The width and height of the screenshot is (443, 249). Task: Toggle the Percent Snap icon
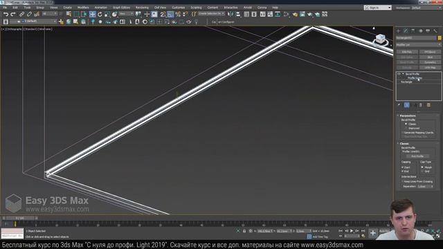pyautogui.click(x=178, y=14)
